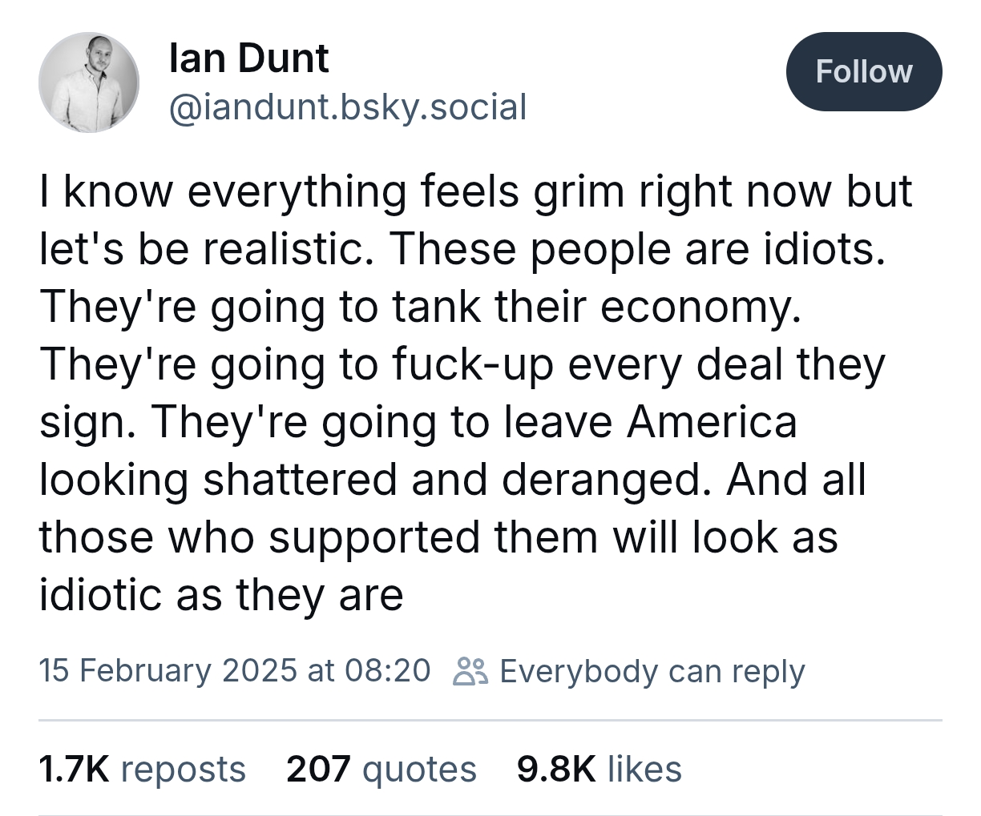Open Ian Dunt's profile avatar photo
The height and width of the screenshot is (816, 981).
click(88, 82)
